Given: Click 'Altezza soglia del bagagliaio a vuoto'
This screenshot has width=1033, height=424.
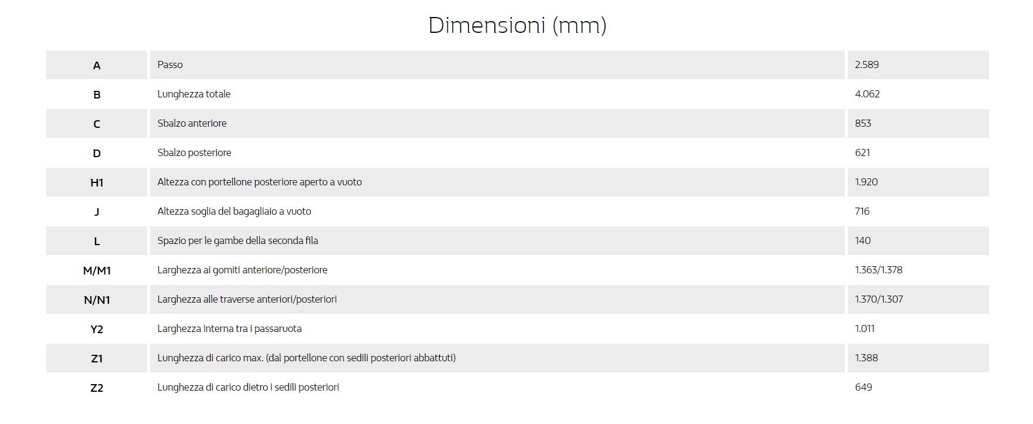Looking at the screenshot, I should 234,212.
